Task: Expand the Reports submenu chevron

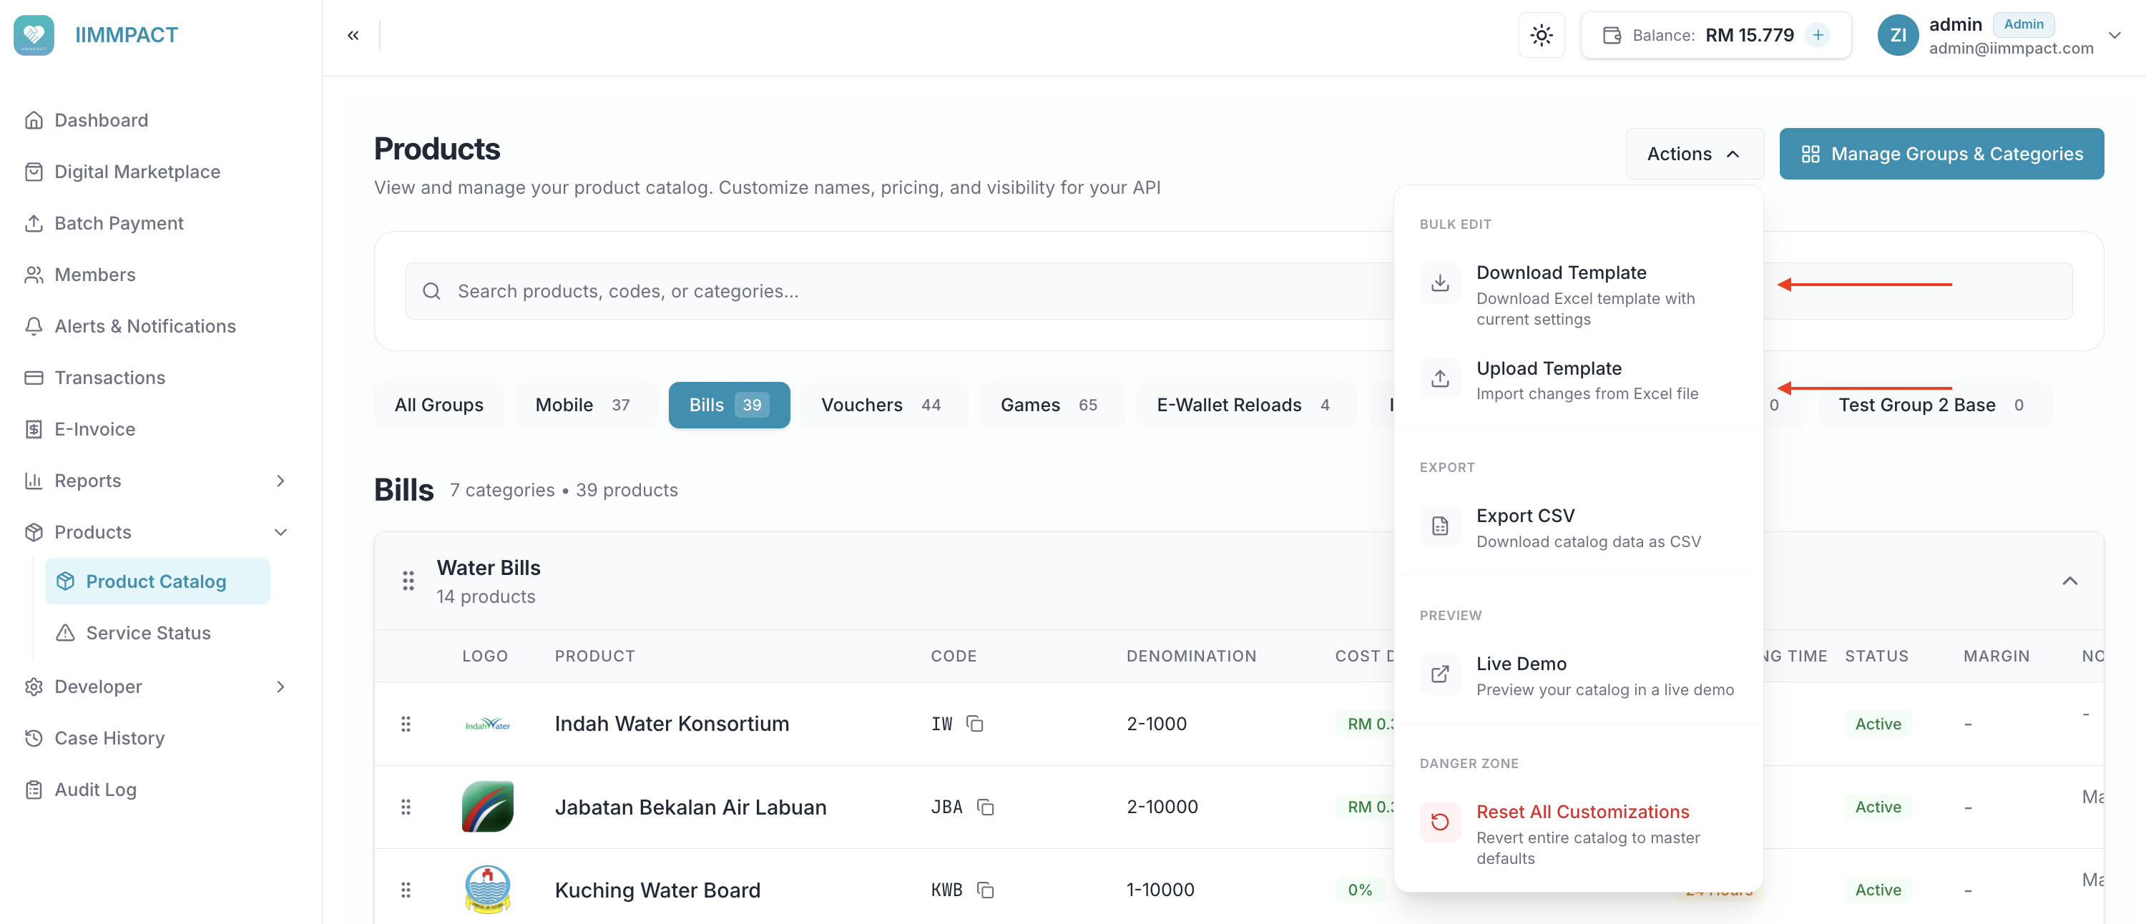Action: coord(280,481)
